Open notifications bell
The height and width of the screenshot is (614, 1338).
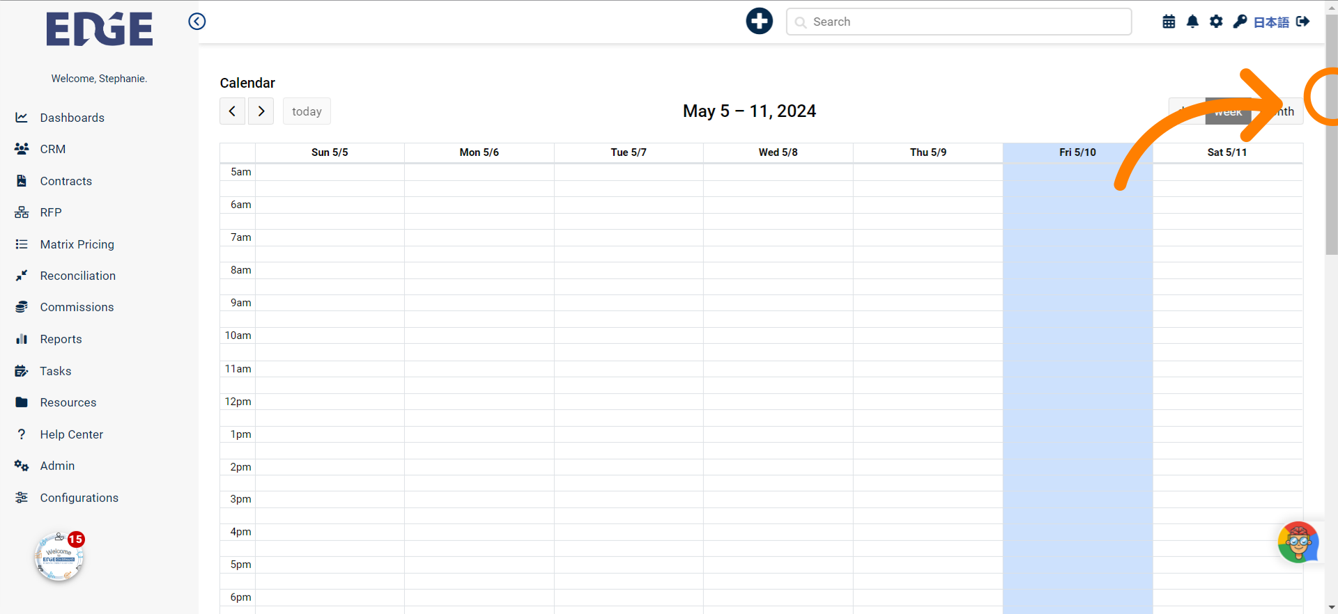[x=1192, y=22]
